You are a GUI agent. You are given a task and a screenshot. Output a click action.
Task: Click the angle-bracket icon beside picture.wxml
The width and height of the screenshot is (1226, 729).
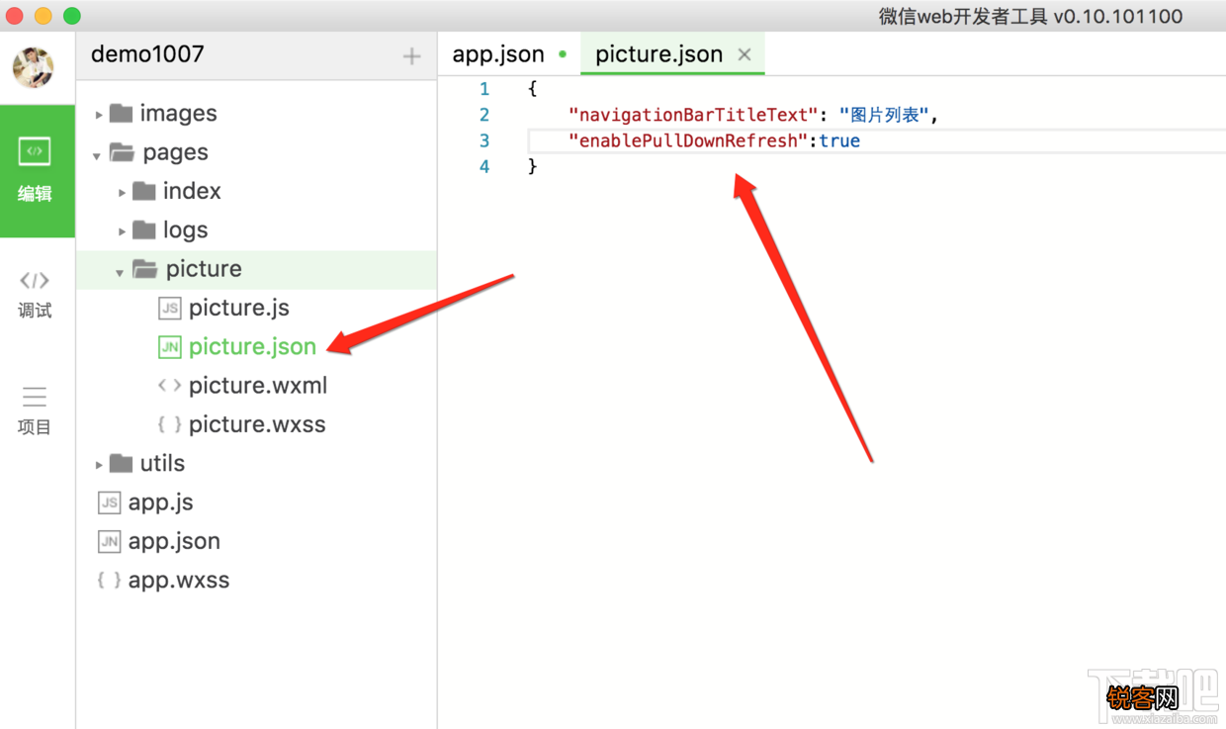[170, 386]
